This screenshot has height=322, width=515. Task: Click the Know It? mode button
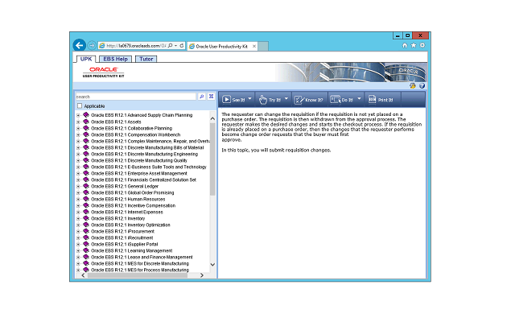point(311,100)
